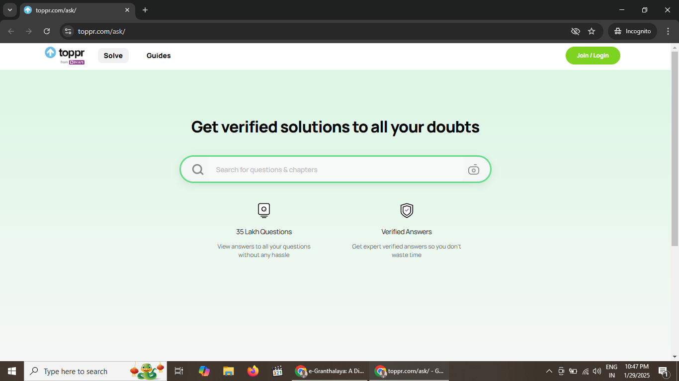
Task: Launch Firefox from taskbar
Action: coord(253,371)
